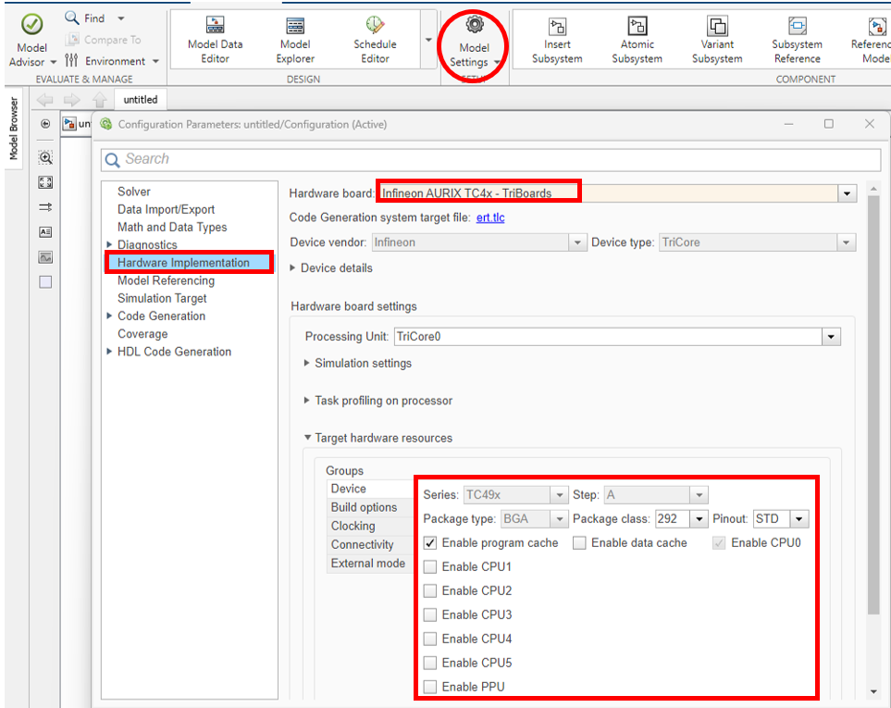Open Processing Unit dropdown

(831, 337)
